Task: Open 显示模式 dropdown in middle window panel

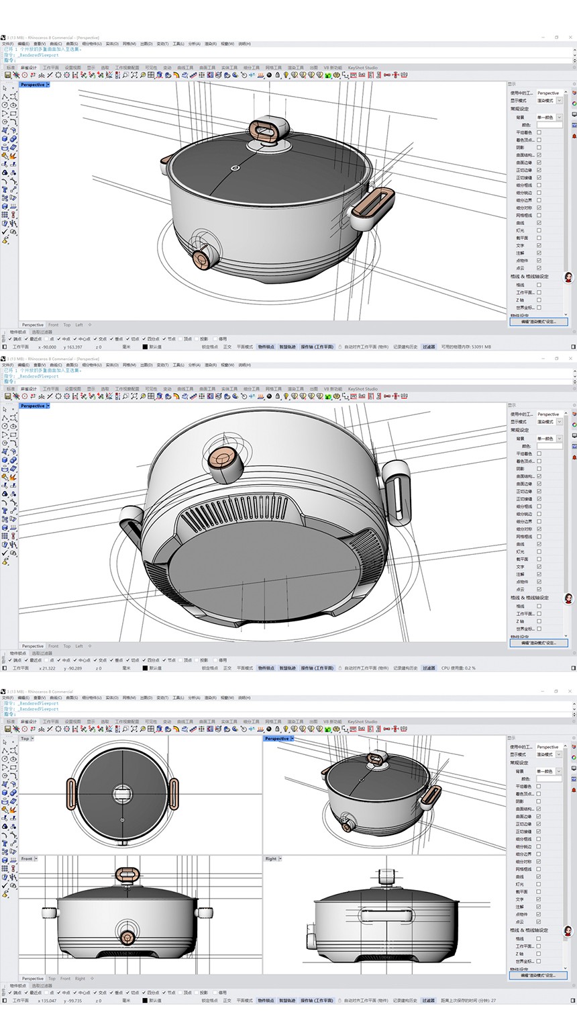Action: tap(560, 422)
